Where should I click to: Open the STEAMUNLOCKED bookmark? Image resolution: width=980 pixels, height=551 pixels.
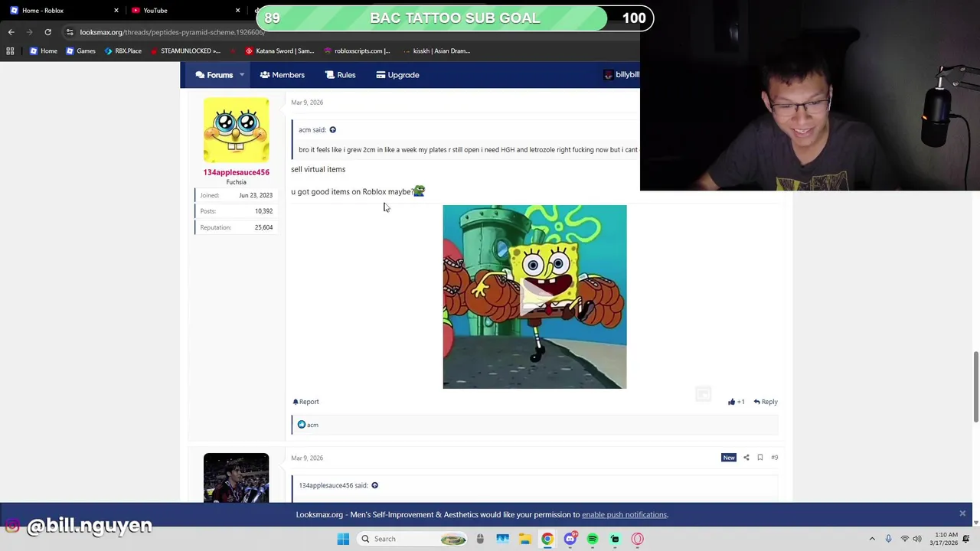pos(185,51)
